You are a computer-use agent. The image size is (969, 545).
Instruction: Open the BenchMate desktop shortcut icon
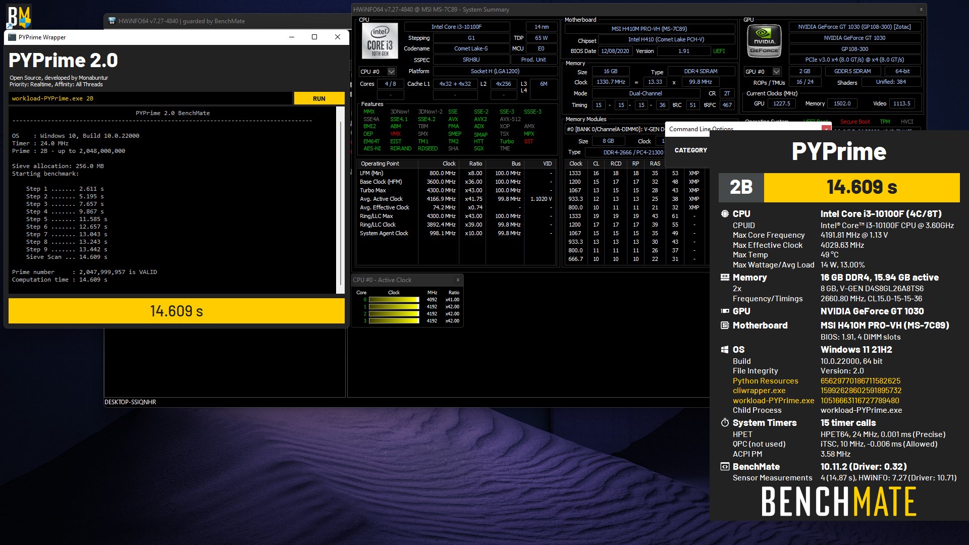coord(19,17)
